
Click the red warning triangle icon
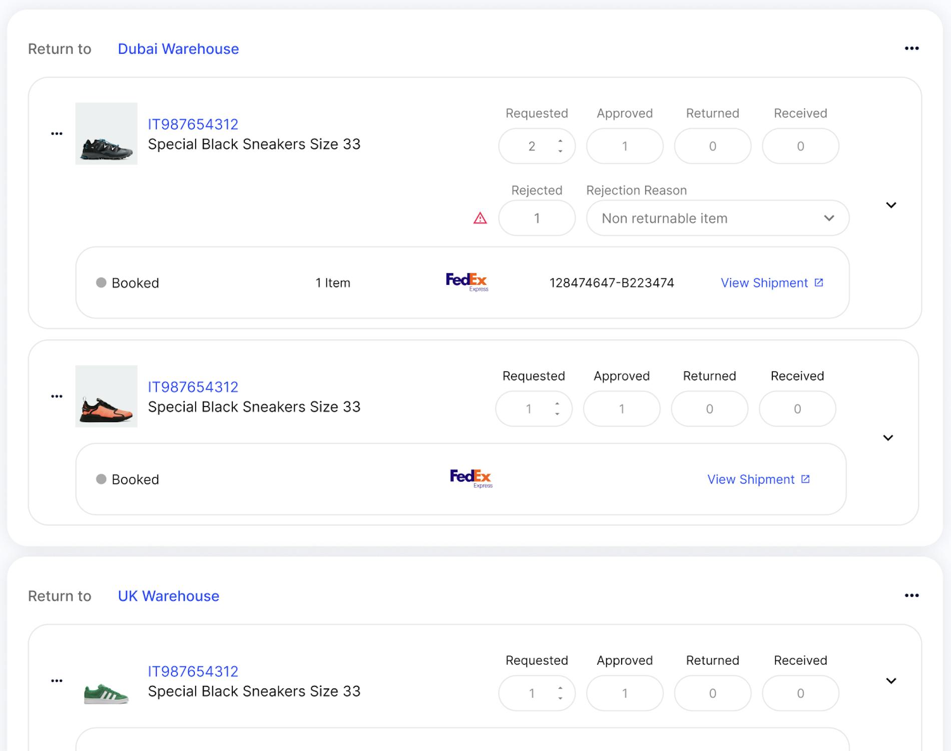pos(480,218)
